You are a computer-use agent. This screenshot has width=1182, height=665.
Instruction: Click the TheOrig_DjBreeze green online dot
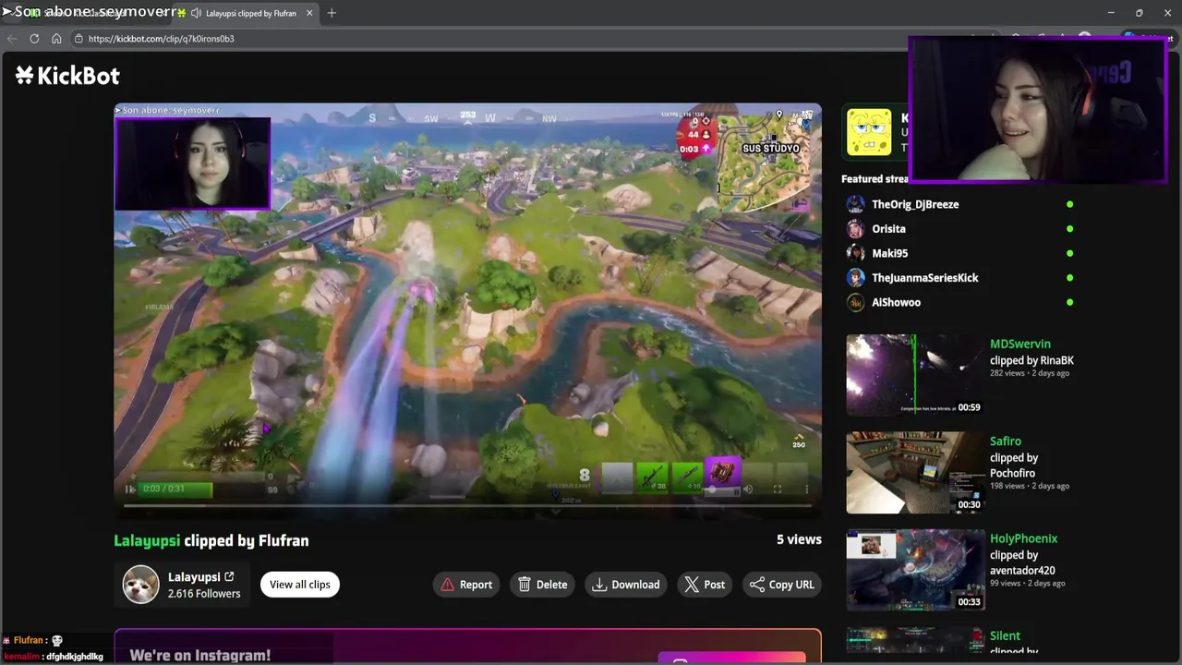[1069, 204]
